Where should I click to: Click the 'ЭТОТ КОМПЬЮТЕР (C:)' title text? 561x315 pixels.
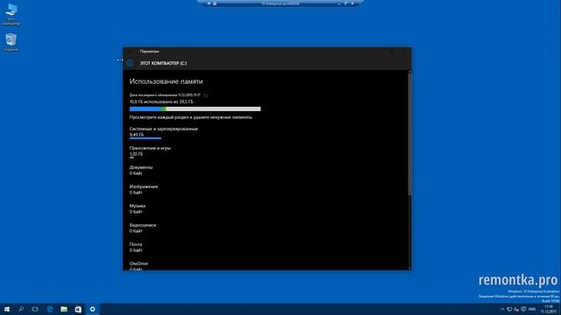click(163, 63)
